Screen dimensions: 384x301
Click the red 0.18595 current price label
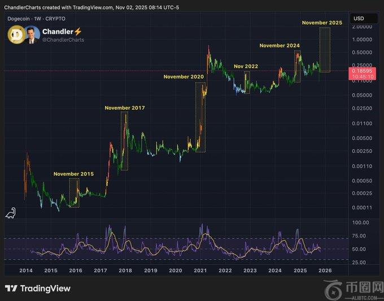tap(362, 74)
